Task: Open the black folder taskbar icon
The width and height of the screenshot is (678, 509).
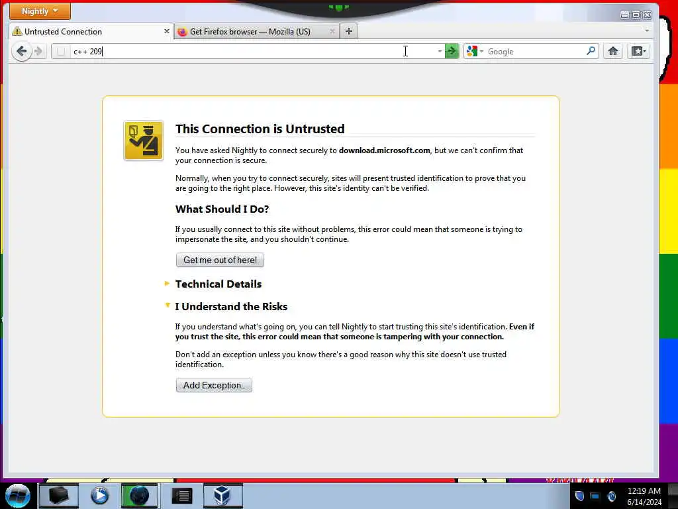Action: click(x=59, y=496)
